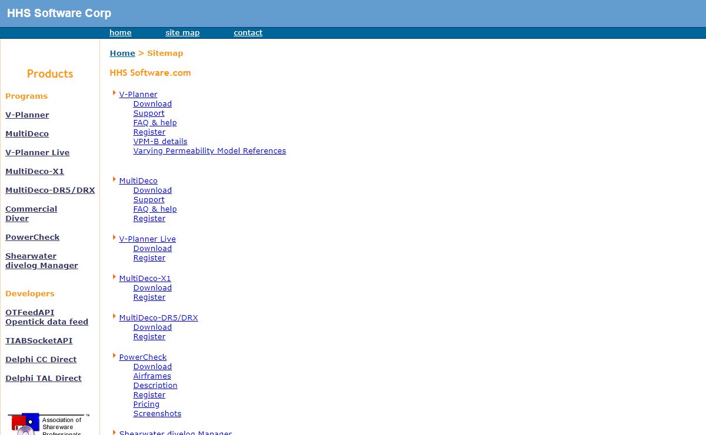The height and width of the screenshot is (435, 706).
Task: Open Commercial Diver in the sidebar
Action: [31, 213]
